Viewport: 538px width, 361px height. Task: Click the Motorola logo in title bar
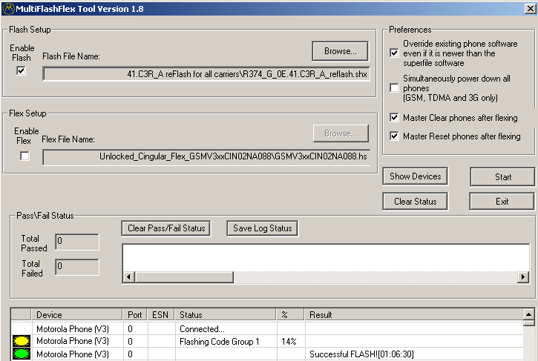(x=8, y=9)
